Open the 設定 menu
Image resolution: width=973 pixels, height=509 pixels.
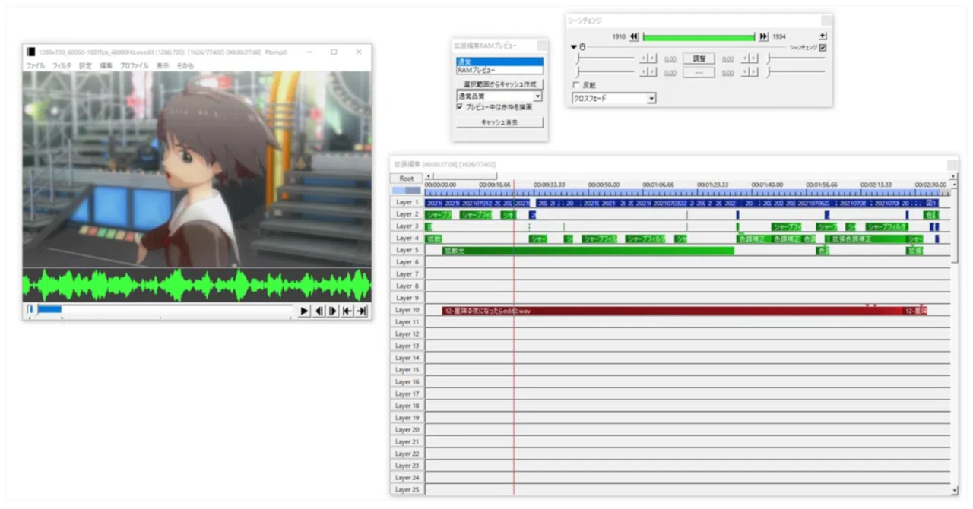click(85, 66)
